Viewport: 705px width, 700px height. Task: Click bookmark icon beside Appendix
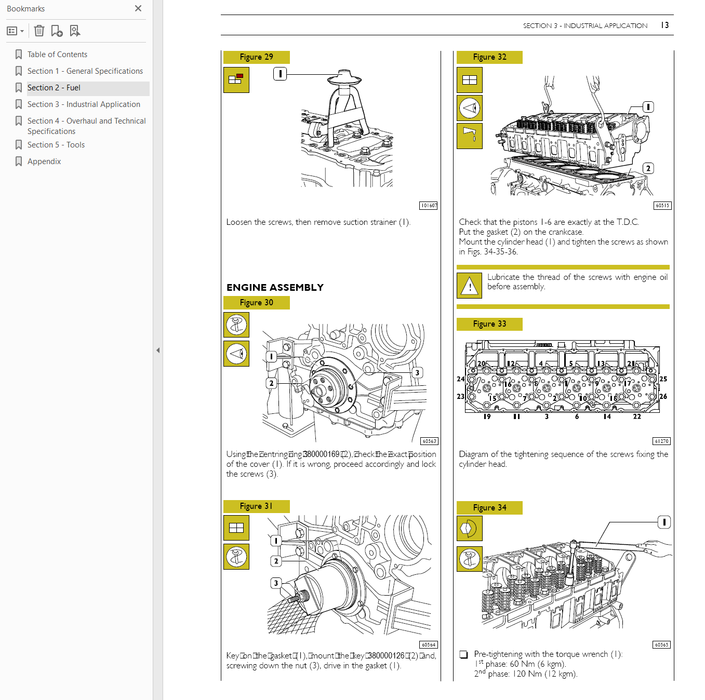19,161
